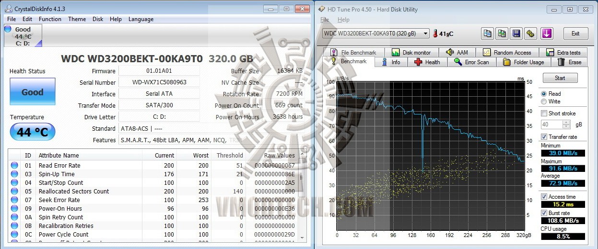The image size is (598, 249).
Task: Click status orb for Spin Retry Count
Action: (14, 217)
